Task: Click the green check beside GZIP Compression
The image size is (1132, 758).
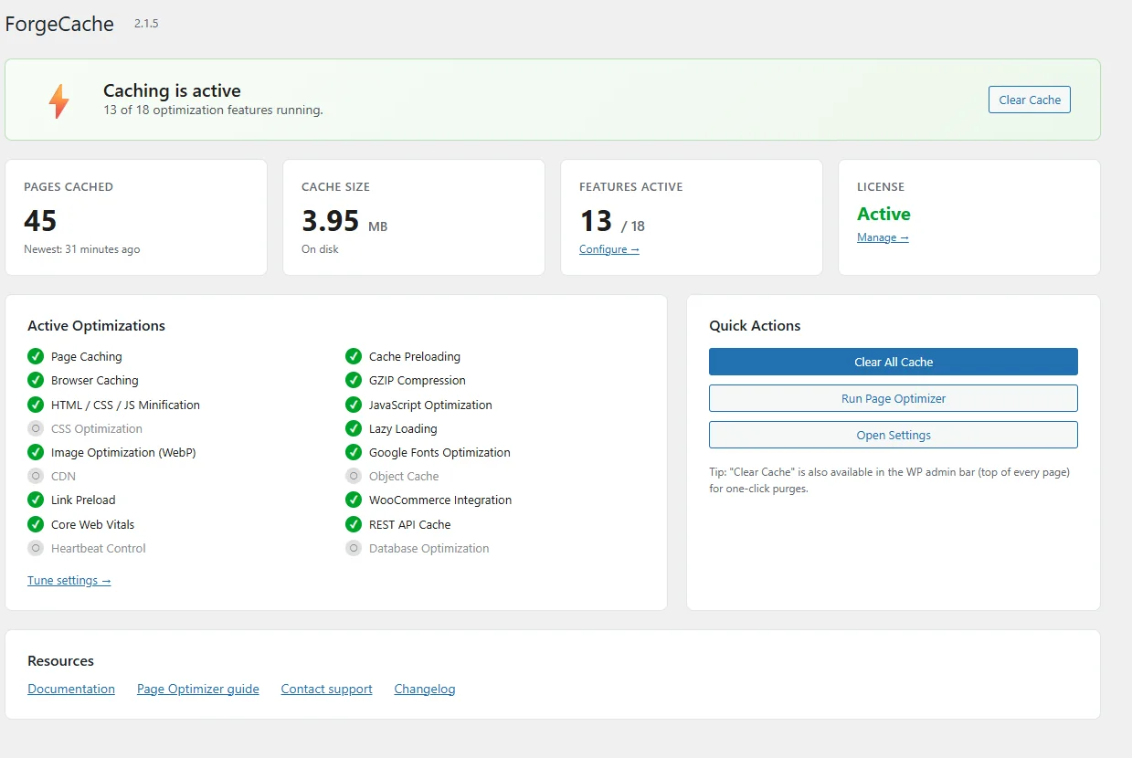Action: click(x=354, y=380)
